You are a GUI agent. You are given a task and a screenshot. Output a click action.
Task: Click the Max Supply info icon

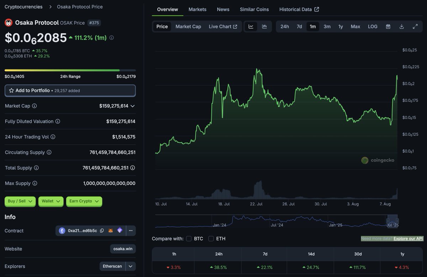[x=35, y=183]
